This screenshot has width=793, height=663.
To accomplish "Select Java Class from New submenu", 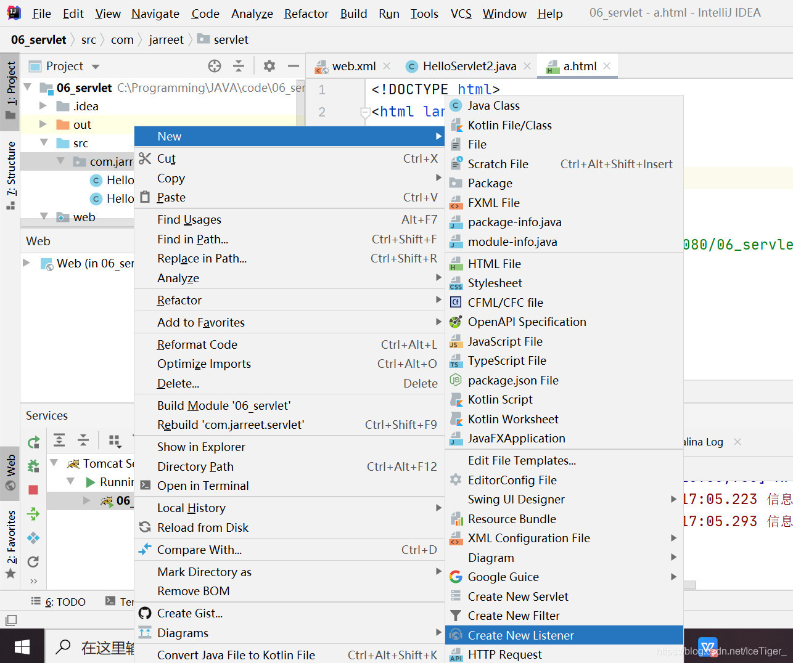I will pos(564,105).
